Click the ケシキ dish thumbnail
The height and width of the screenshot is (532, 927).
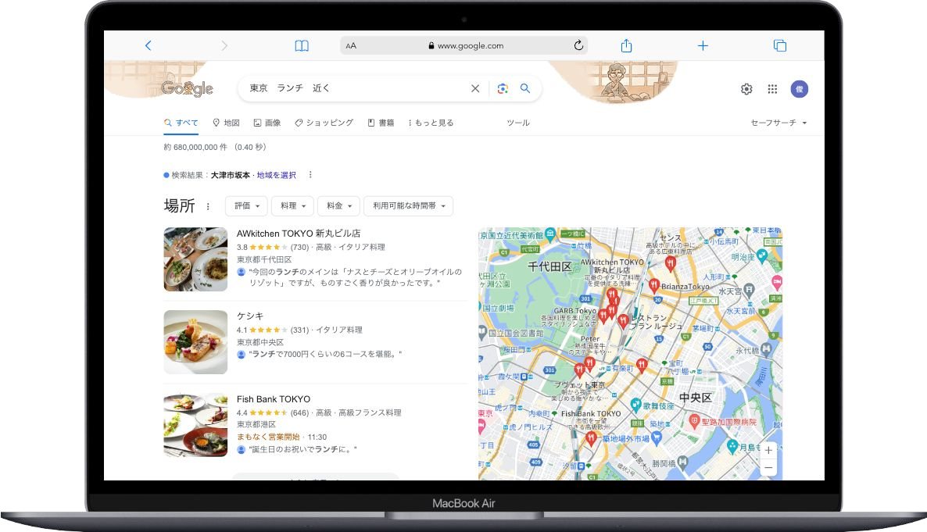[195, 342]
